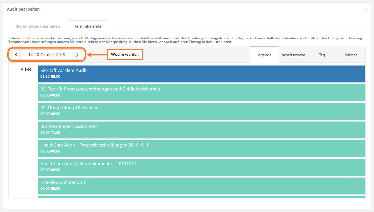Go to previous week using left arrow

pos(16,55)
